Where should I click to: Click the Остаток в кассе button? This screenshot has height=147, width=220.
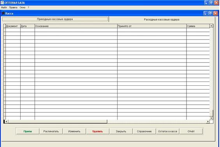[167, 131]
